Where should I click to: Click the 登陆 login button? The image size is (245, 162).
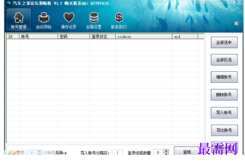[187, 151]
